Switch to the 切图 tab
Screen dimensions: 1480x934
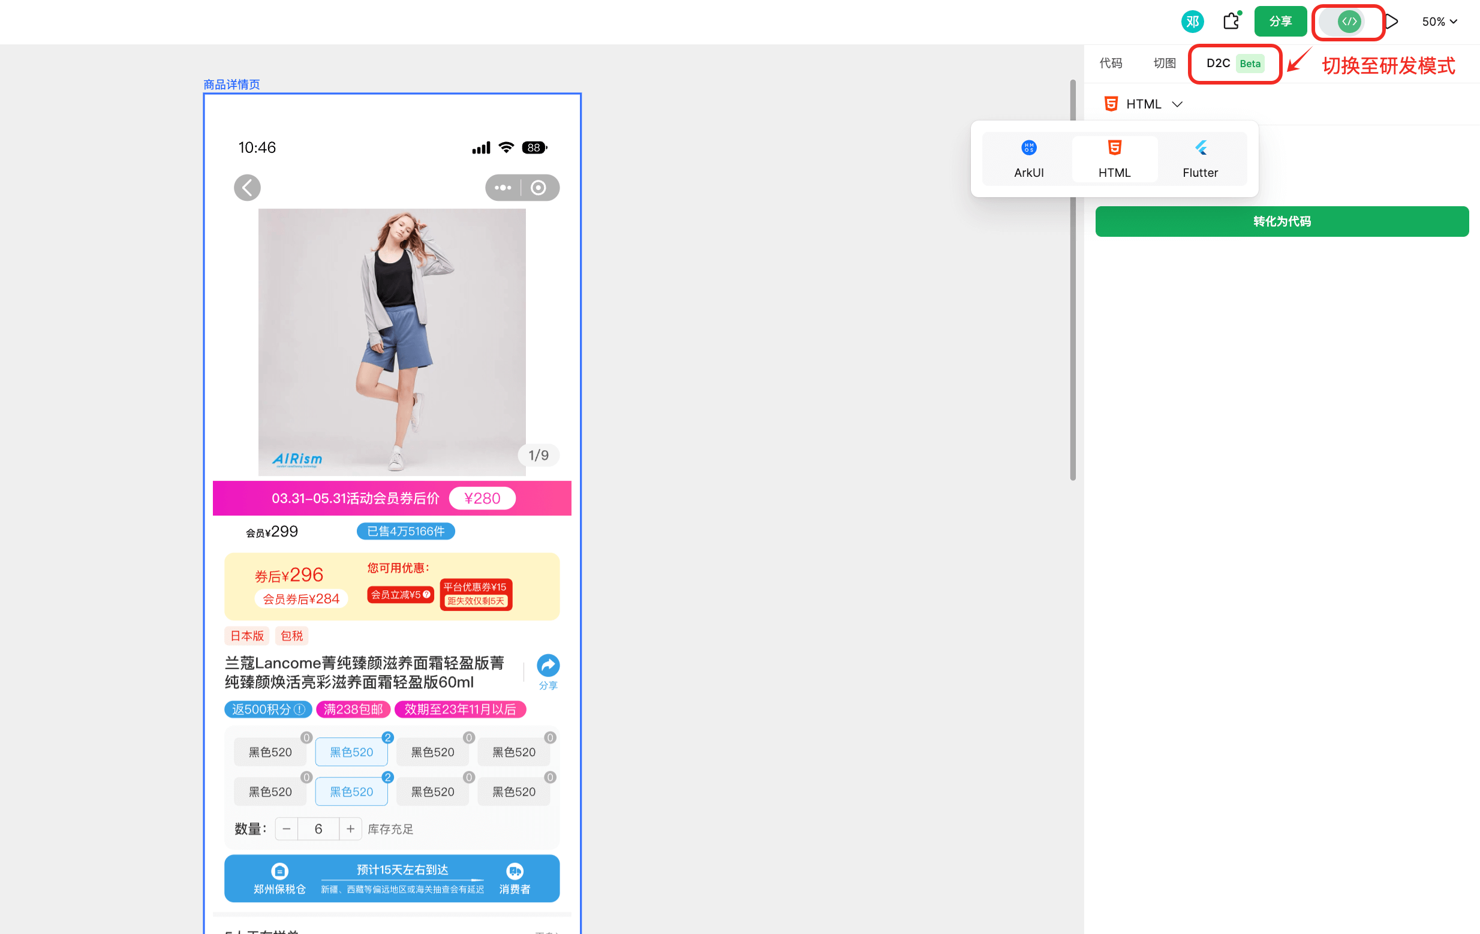coord(1164,64)
